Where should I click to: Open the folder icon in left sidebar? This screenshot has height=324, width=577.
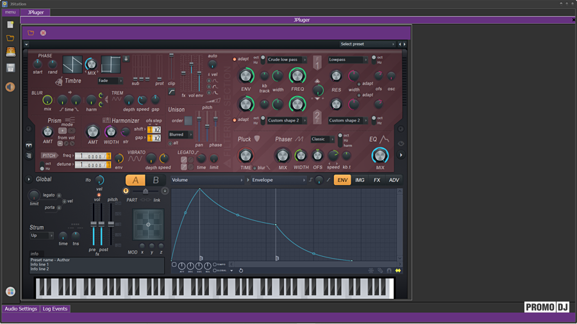[x=10, y=38]
